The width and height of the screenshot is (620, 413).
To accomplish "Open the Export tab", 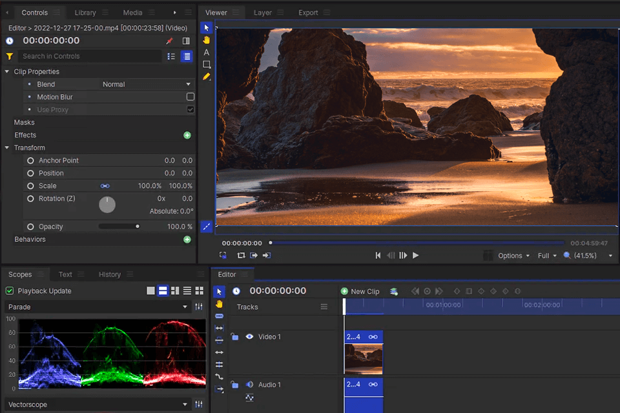I will point(308,13).
